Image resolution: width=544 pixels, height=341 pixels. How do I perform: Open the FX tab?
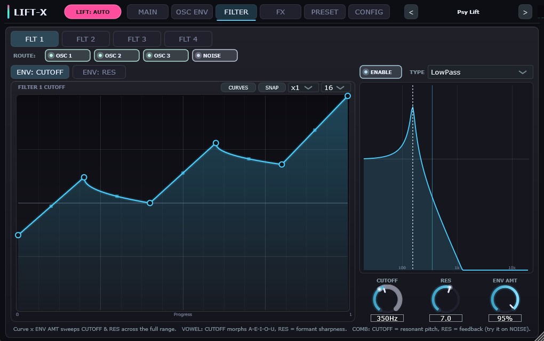(281, 12)
